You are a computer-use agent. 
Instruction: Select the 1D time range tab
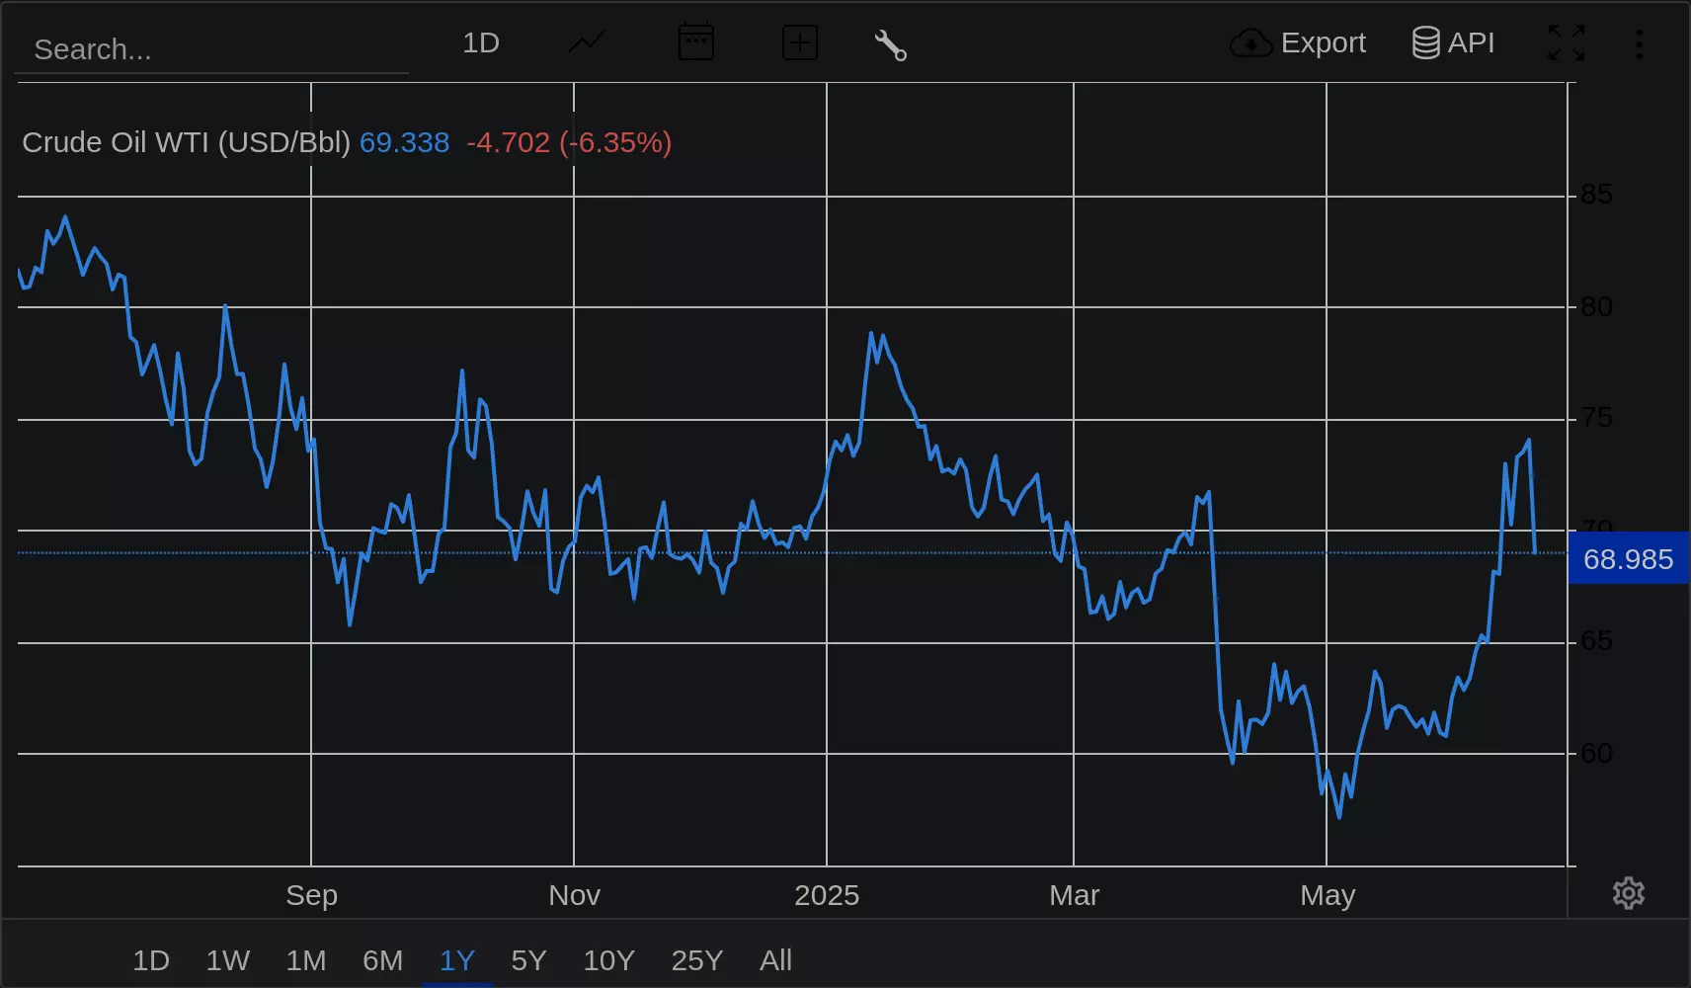click(151, 960)
